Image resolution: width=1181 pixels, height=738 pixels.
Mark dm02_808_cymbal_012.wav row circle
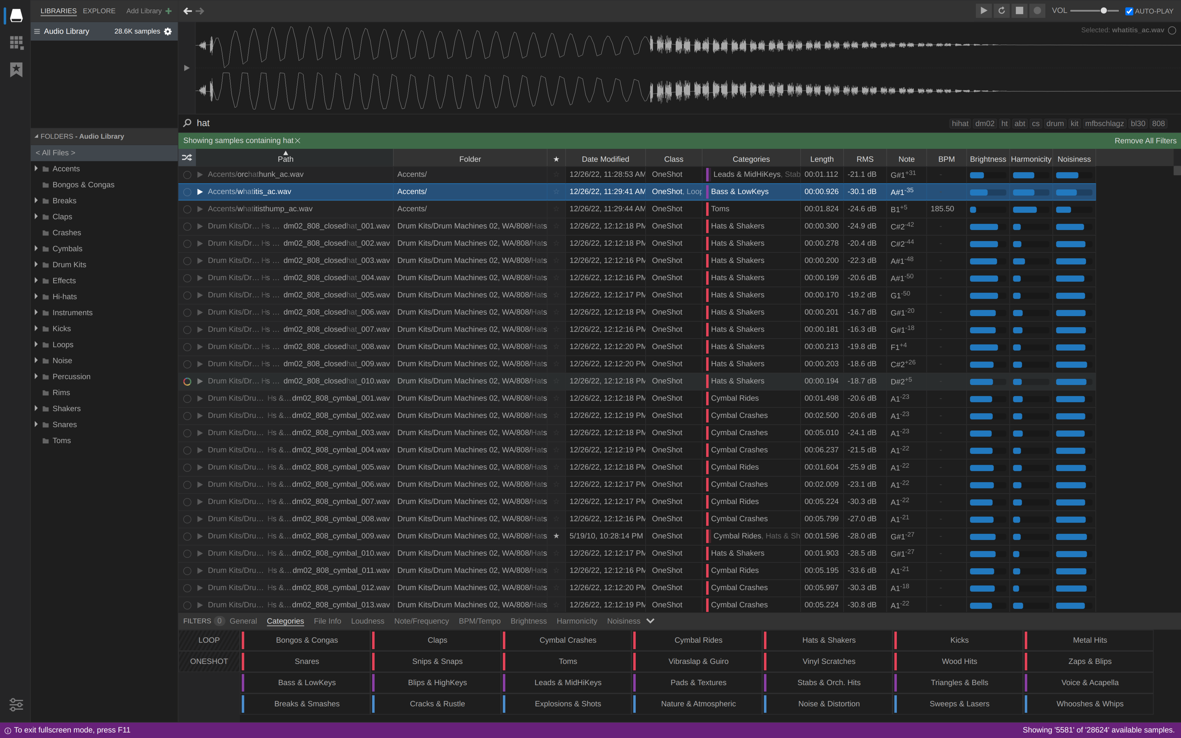click(187, 588)
